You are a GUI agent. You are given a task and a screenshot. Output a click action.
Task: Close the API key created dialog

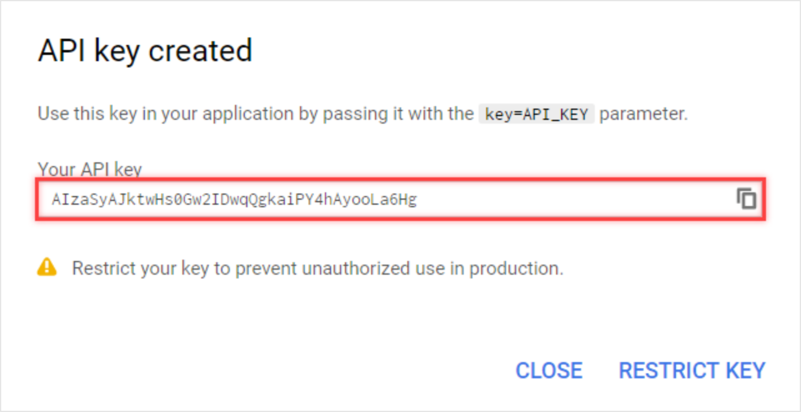(549, 370)
